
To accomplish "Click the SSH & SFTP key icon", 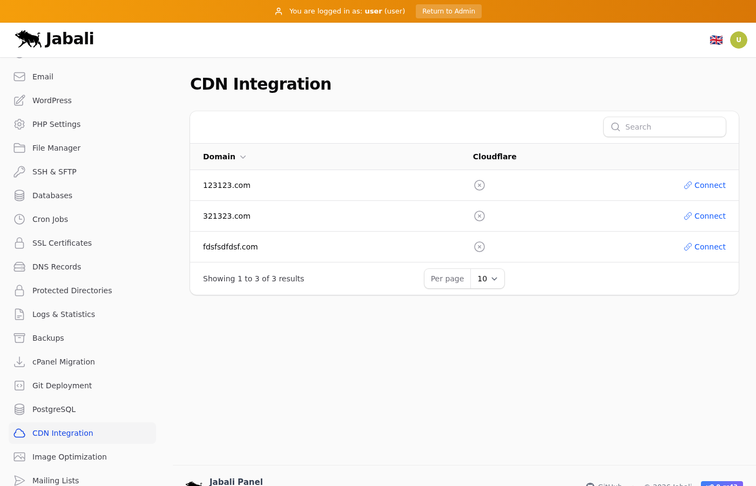I will point(19,172).
